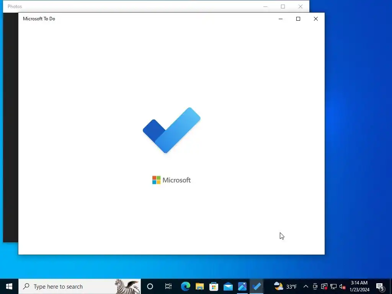Click the tray icon with red dot

324,286
